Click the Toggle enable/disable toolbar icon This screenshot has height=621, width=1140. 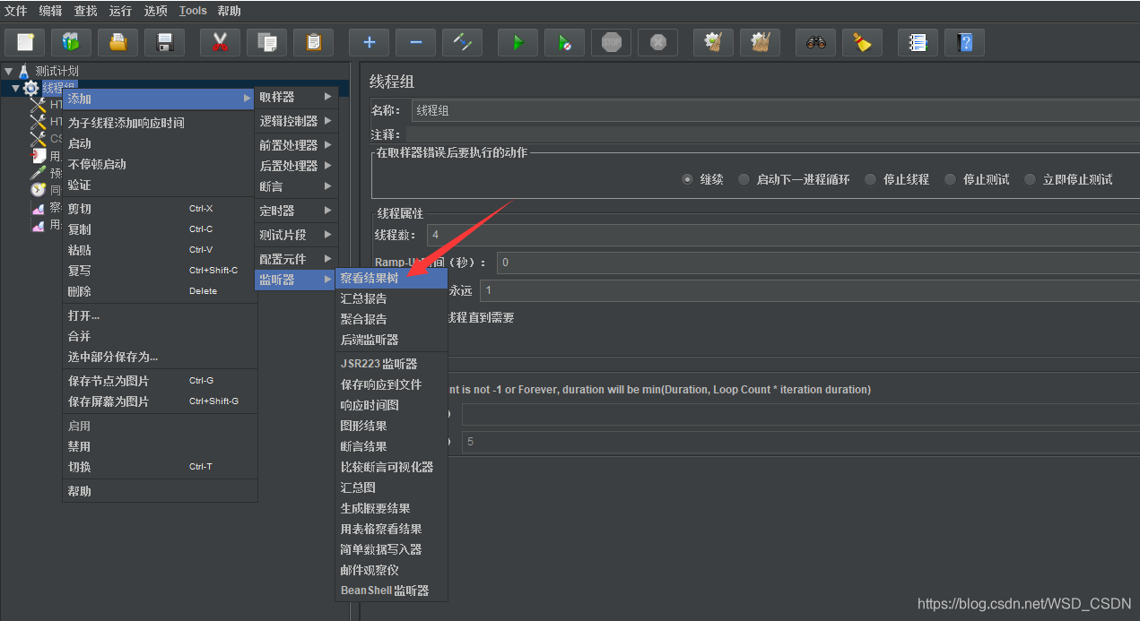462,42
